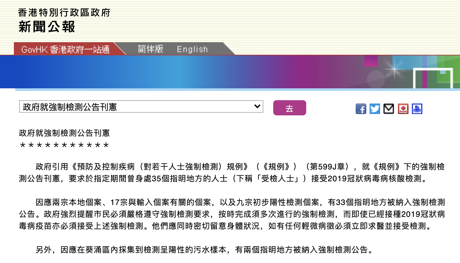Switch to 简体版 language version
The image size is (460, 263).
coord(150,49)
